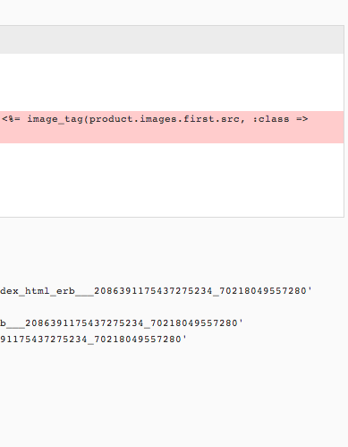Image resolution: width=348 pixels, height=447 pixels.
Task: Click the => hash rocket at line end
Action: pyautogui.click(x=302, y=119)
